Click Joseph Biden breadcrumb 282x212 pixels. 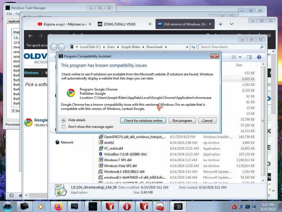pos(131,47)
